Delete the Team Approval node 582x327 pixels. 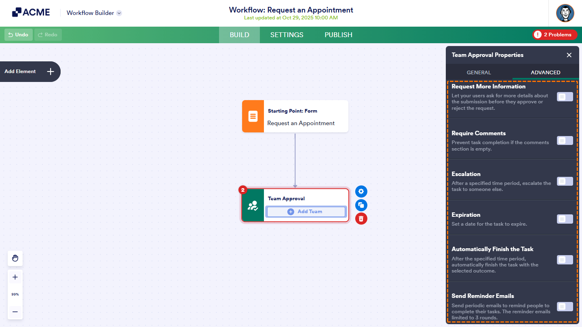[361, 218]
